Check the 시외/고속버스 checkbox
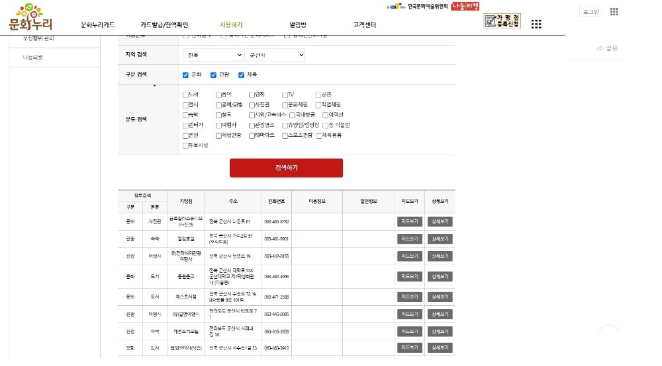The width and height of the screenshot is (662, 366). click(252, 115)
